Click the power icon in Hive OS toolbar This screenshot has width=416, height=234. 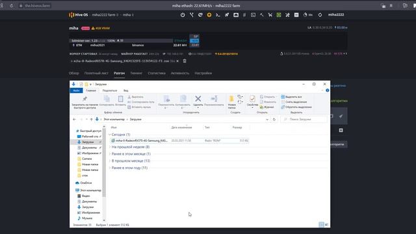tap(183, 15)
